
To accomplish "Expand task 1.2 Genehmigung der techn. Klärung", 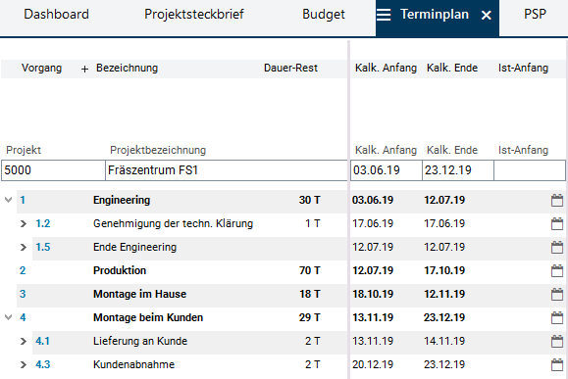I will pos(24,224).
